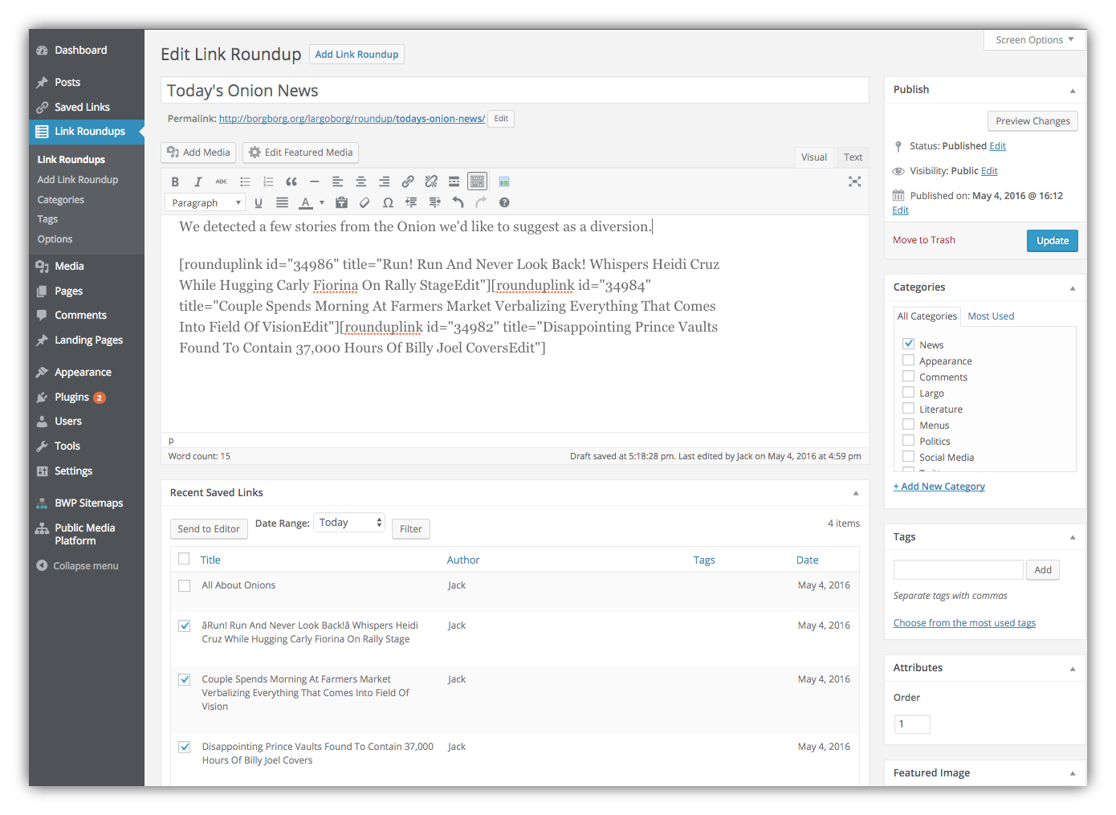Switch editor to the Text tab
Viewport: 1116px width, 815px height.
[x=853, y=157]
